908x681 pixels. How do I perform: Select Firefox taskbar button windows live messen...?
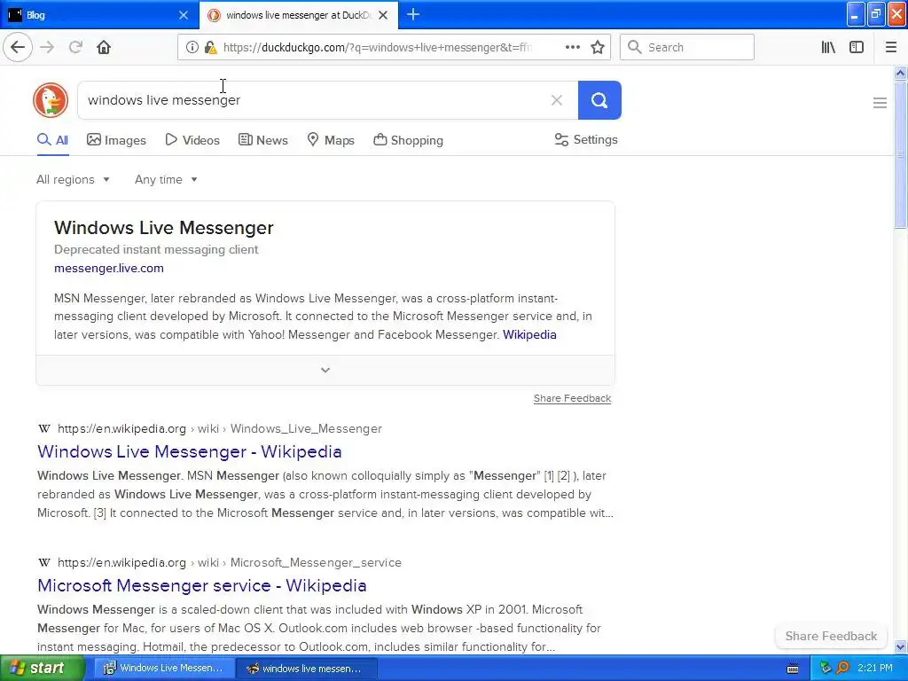pos(307,669)
